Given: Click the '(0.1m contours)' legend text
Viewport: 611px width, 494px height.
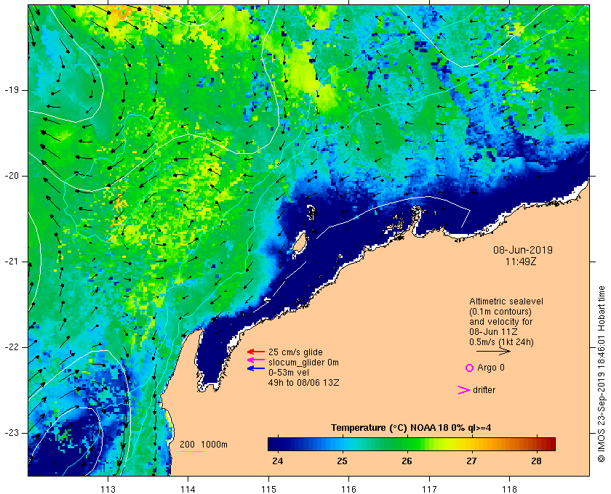Looking at the screenshot, I should pyautogui.click(x=500, y=312).
